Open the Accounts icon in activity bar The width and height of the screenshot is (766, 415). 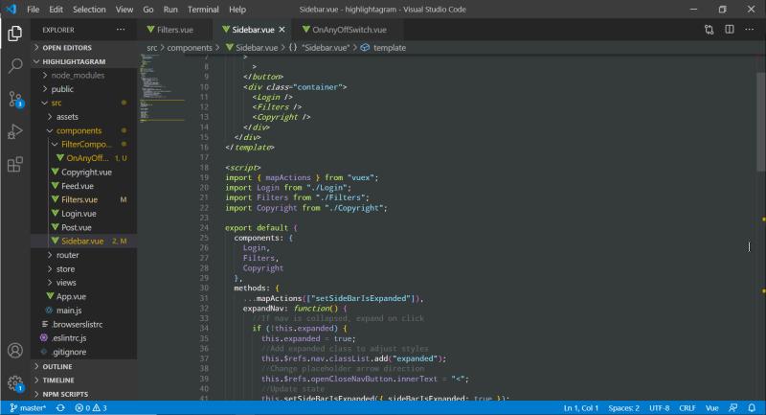(15, 351)
